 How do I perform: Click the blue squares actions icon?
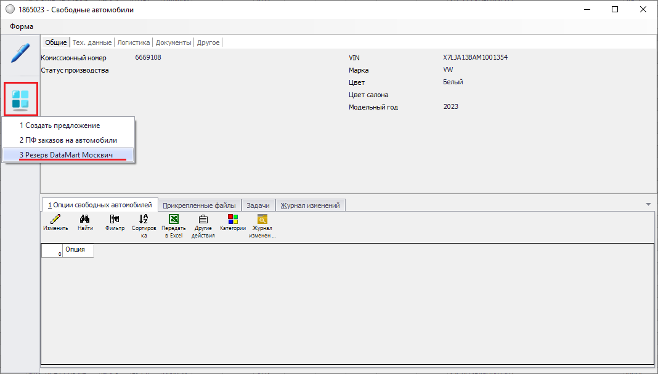(x=20, y=98)
